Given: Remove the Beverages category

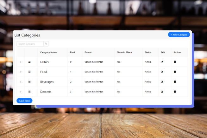Looking at the screenshot, I should (x=175, y=82).
